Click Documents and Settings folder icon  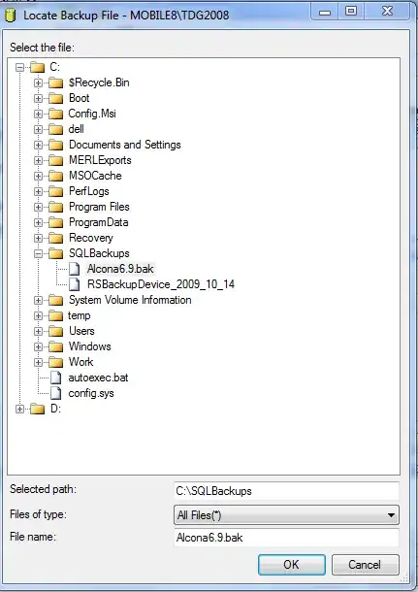[56, 145]
